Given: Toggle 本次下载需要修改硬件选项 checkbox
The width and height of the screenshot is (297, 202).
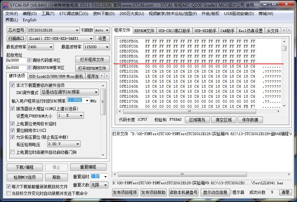Looking at the screenshot, I should pos(12,85).
